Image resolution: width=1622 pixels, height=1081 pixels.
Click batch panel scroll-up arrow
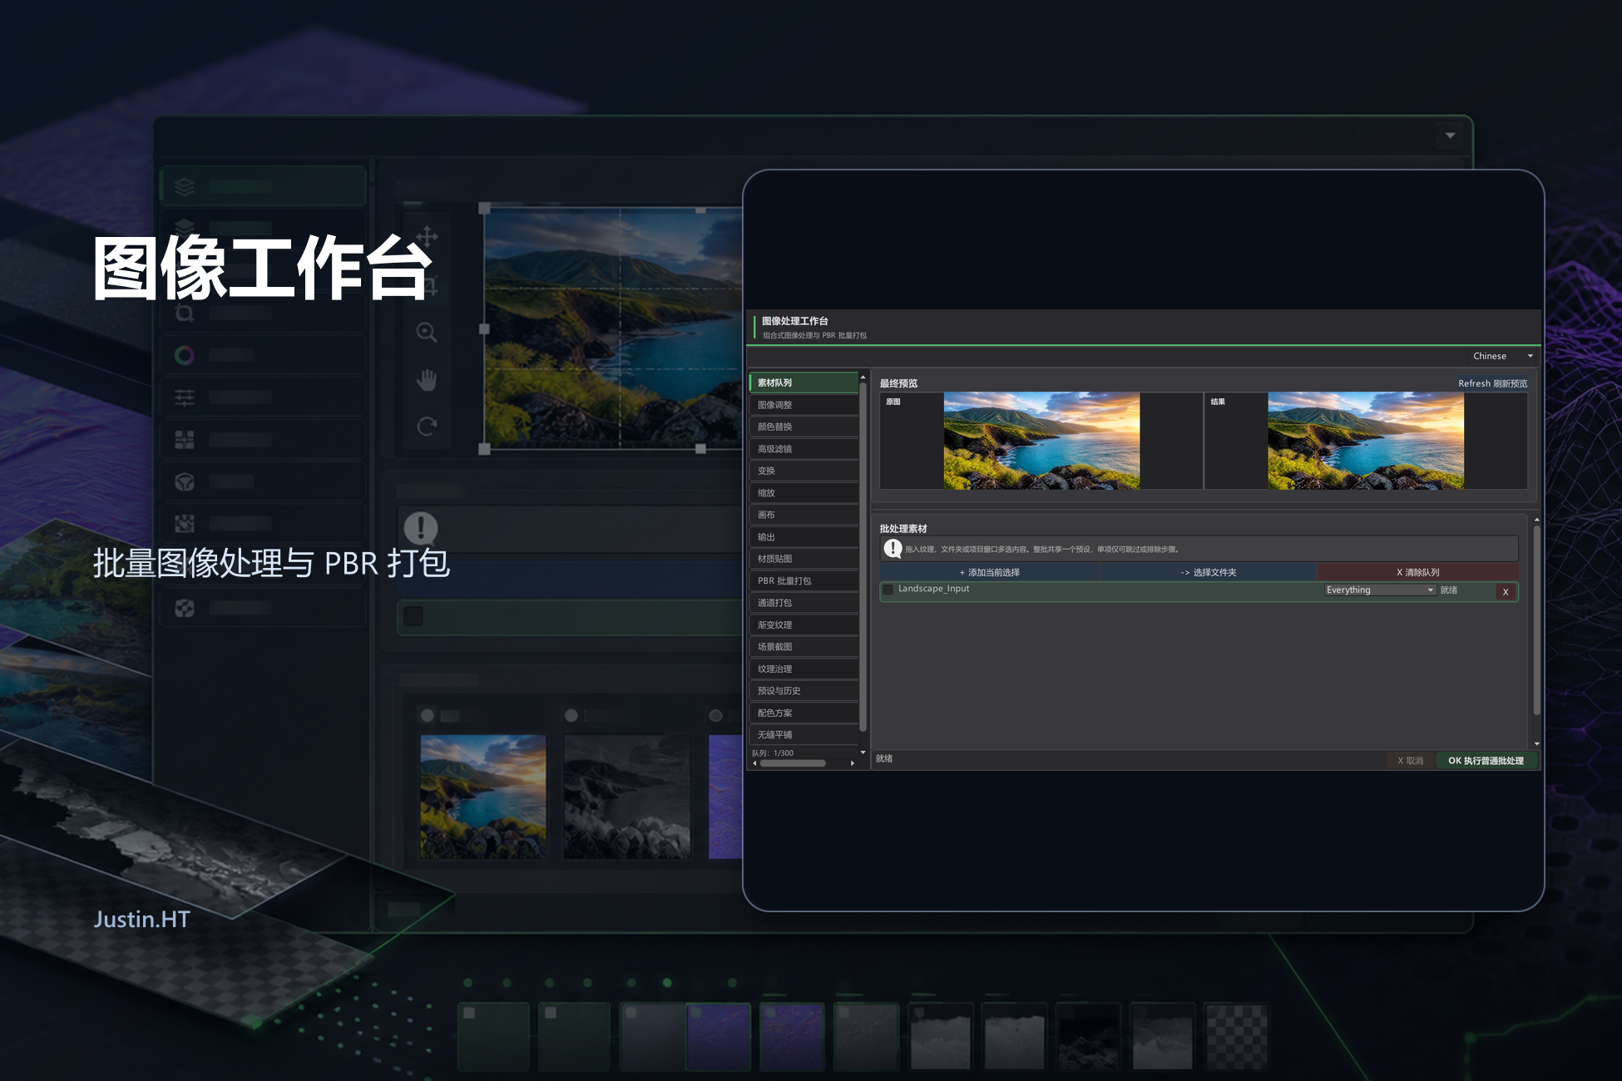coord(1537,519)
